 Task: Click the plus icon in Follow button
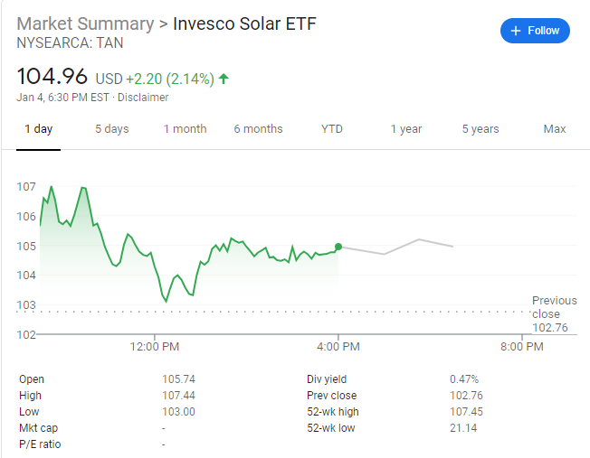[x=516, y=31]
